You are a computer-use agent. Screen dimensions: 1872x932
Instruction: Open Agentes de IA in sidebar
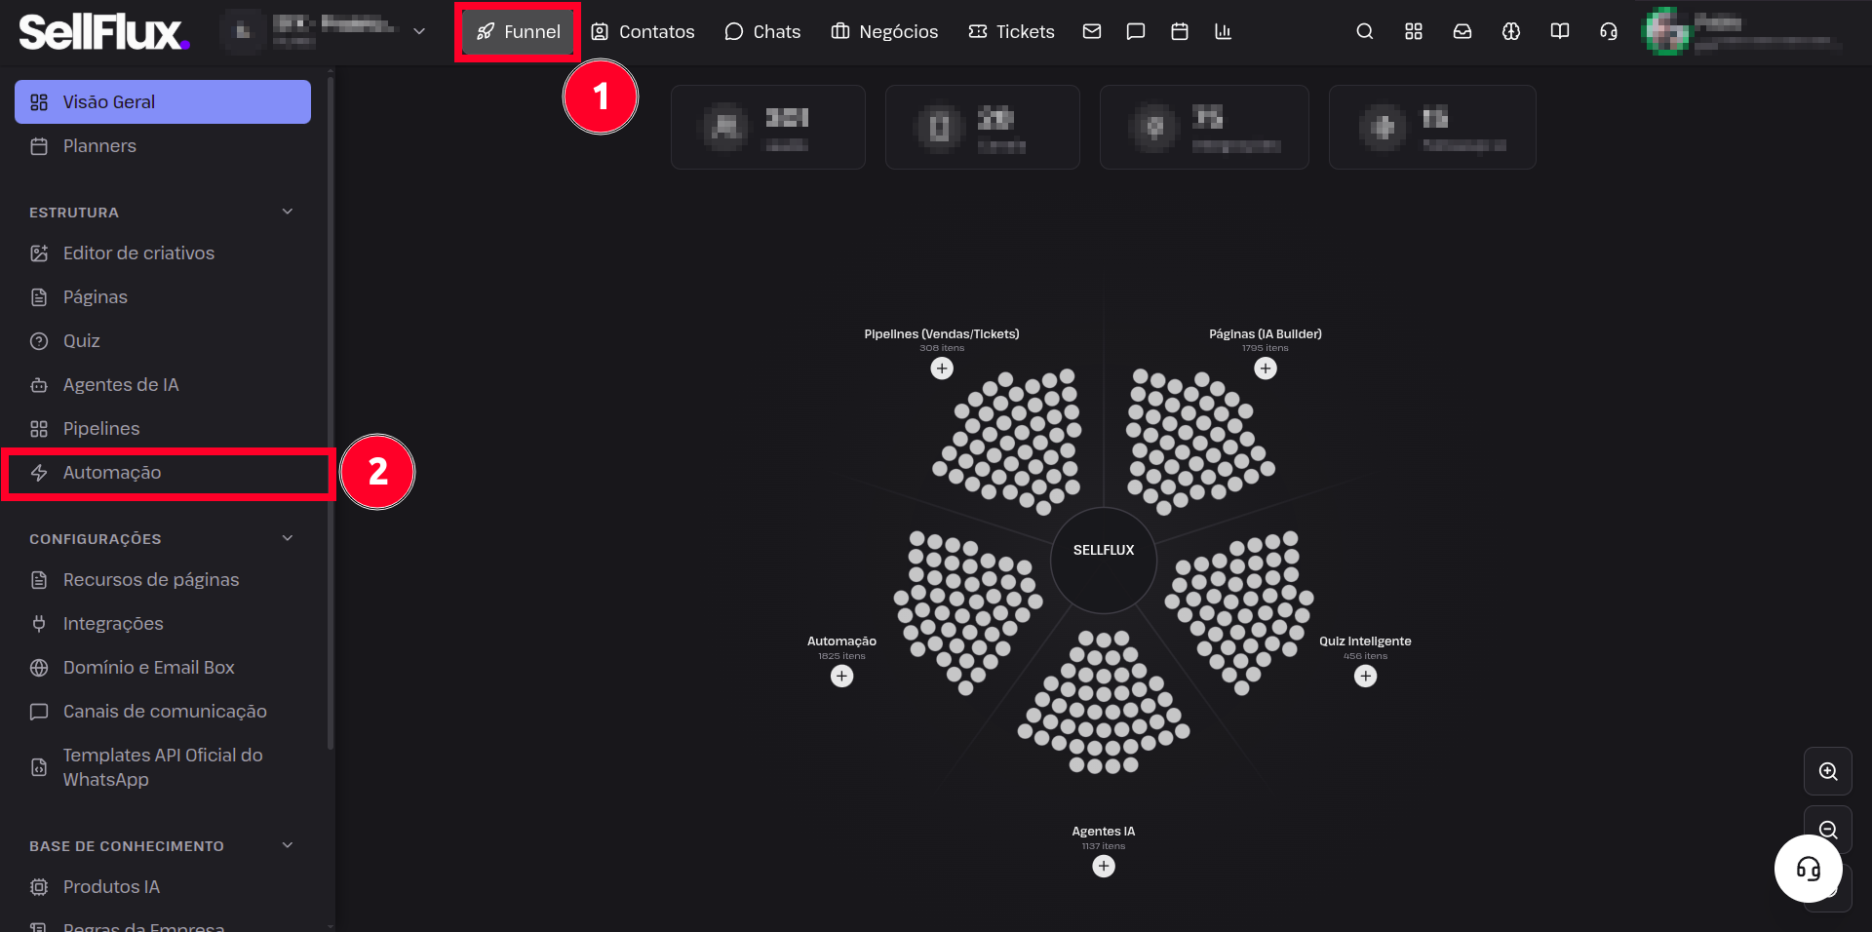(163, 385)
